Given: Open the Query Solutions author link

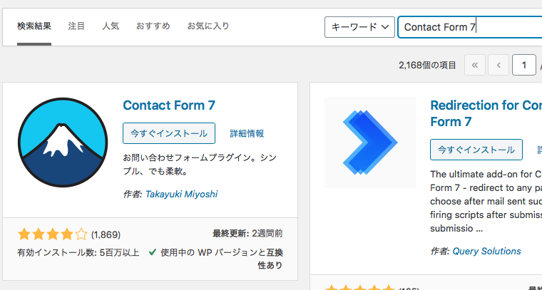Looking at the screenshot, I should 486,251.
